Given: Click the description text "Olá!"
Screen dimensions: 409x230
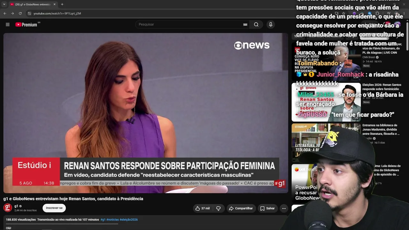Looking at the screenshot, I should coord(9,228).
